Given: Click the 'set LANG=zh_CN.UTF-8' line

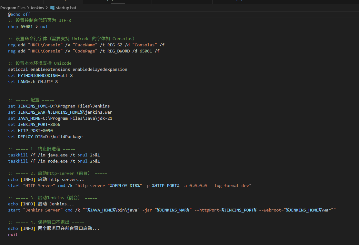Looking at the screenshot, I should click(x=33, y=81).
